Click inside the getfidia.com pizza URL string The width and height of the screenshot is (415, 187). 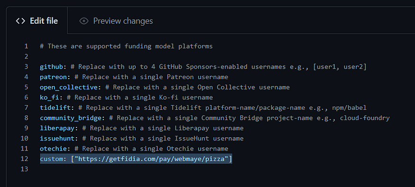tap(151, 159)
